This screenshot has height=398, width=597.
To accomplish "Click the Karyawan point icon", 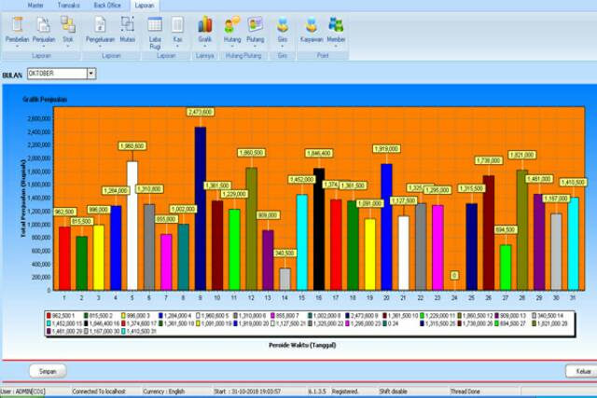I will tap(312, 25).
